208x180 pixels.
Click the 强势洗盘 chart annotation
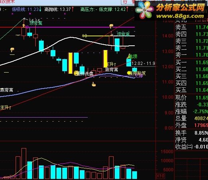point(85,73)
